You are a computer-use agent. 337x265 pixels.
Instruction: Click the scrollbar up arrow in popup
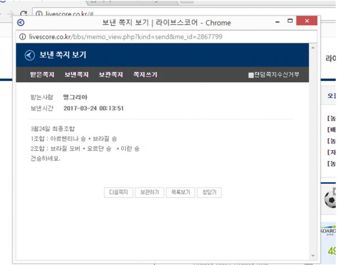[x=313, y=48]
